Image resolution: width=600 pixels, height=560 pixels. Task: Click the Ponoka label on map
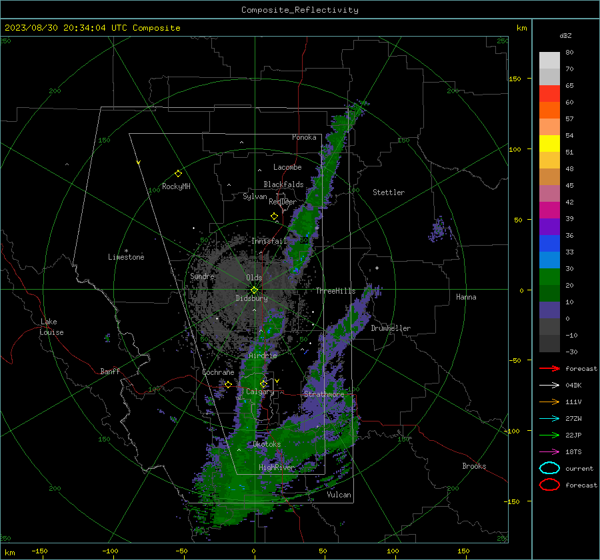pyautogui.click(x=304, y=138)
